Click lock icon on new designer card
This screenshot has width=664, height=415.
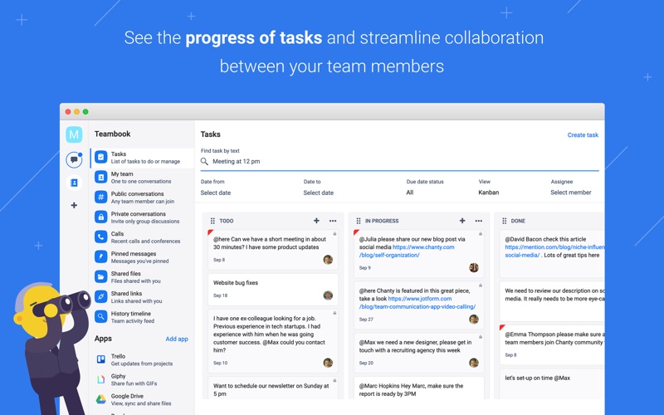481,337
